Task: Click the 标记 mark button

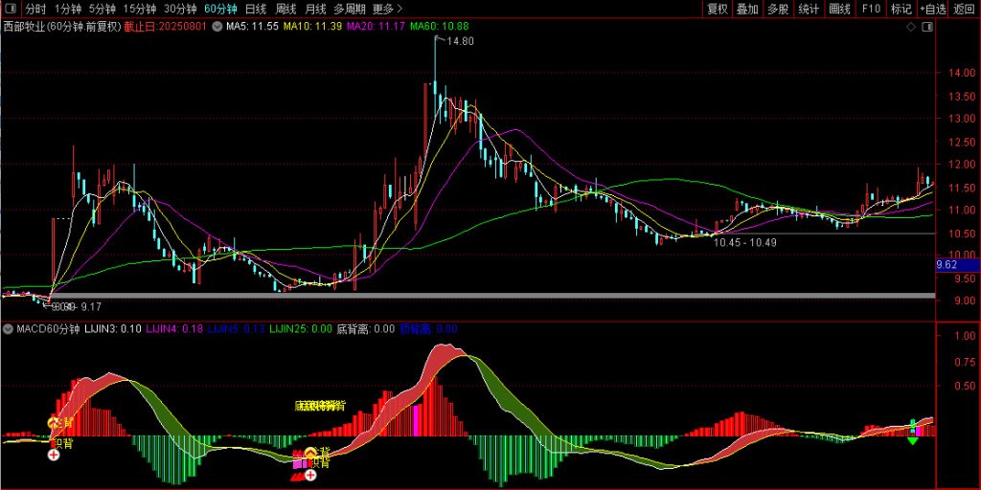Action: [901, 9]
